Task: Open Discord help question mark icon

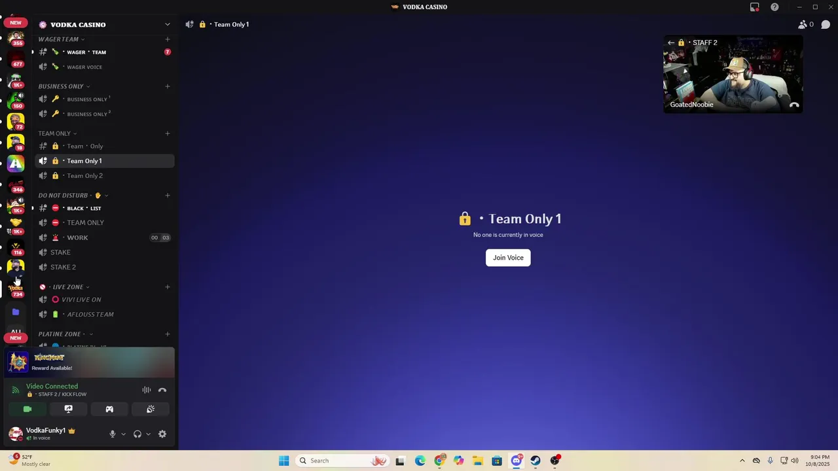Action: (774, 7)
